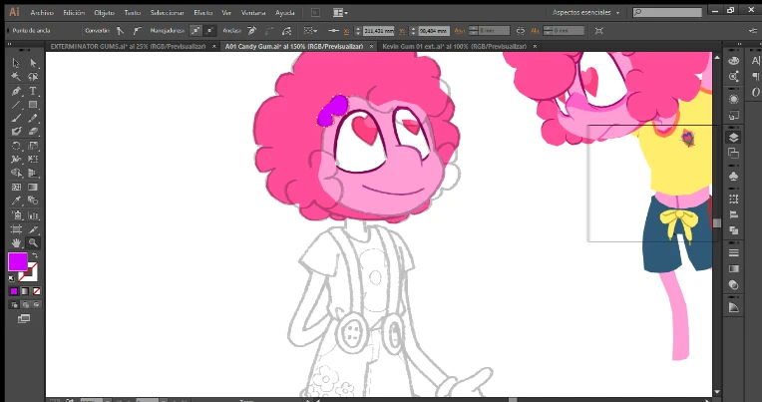Activate the Zoom tool
Screen dimensions: 762x402
pyautogui.click(x=33, y=243)
